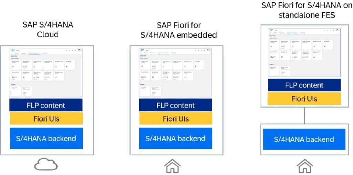Image resolution: width=353 pixels, height=175 pixels.
Task: Click the 'SAP Fiori for S/4HANA embedded' heading
Action: click(178, 30)
